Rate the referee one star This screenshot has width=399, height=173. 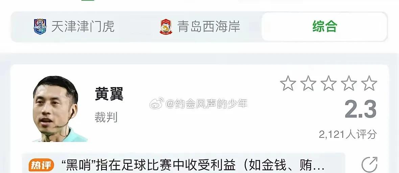(288, 83)
